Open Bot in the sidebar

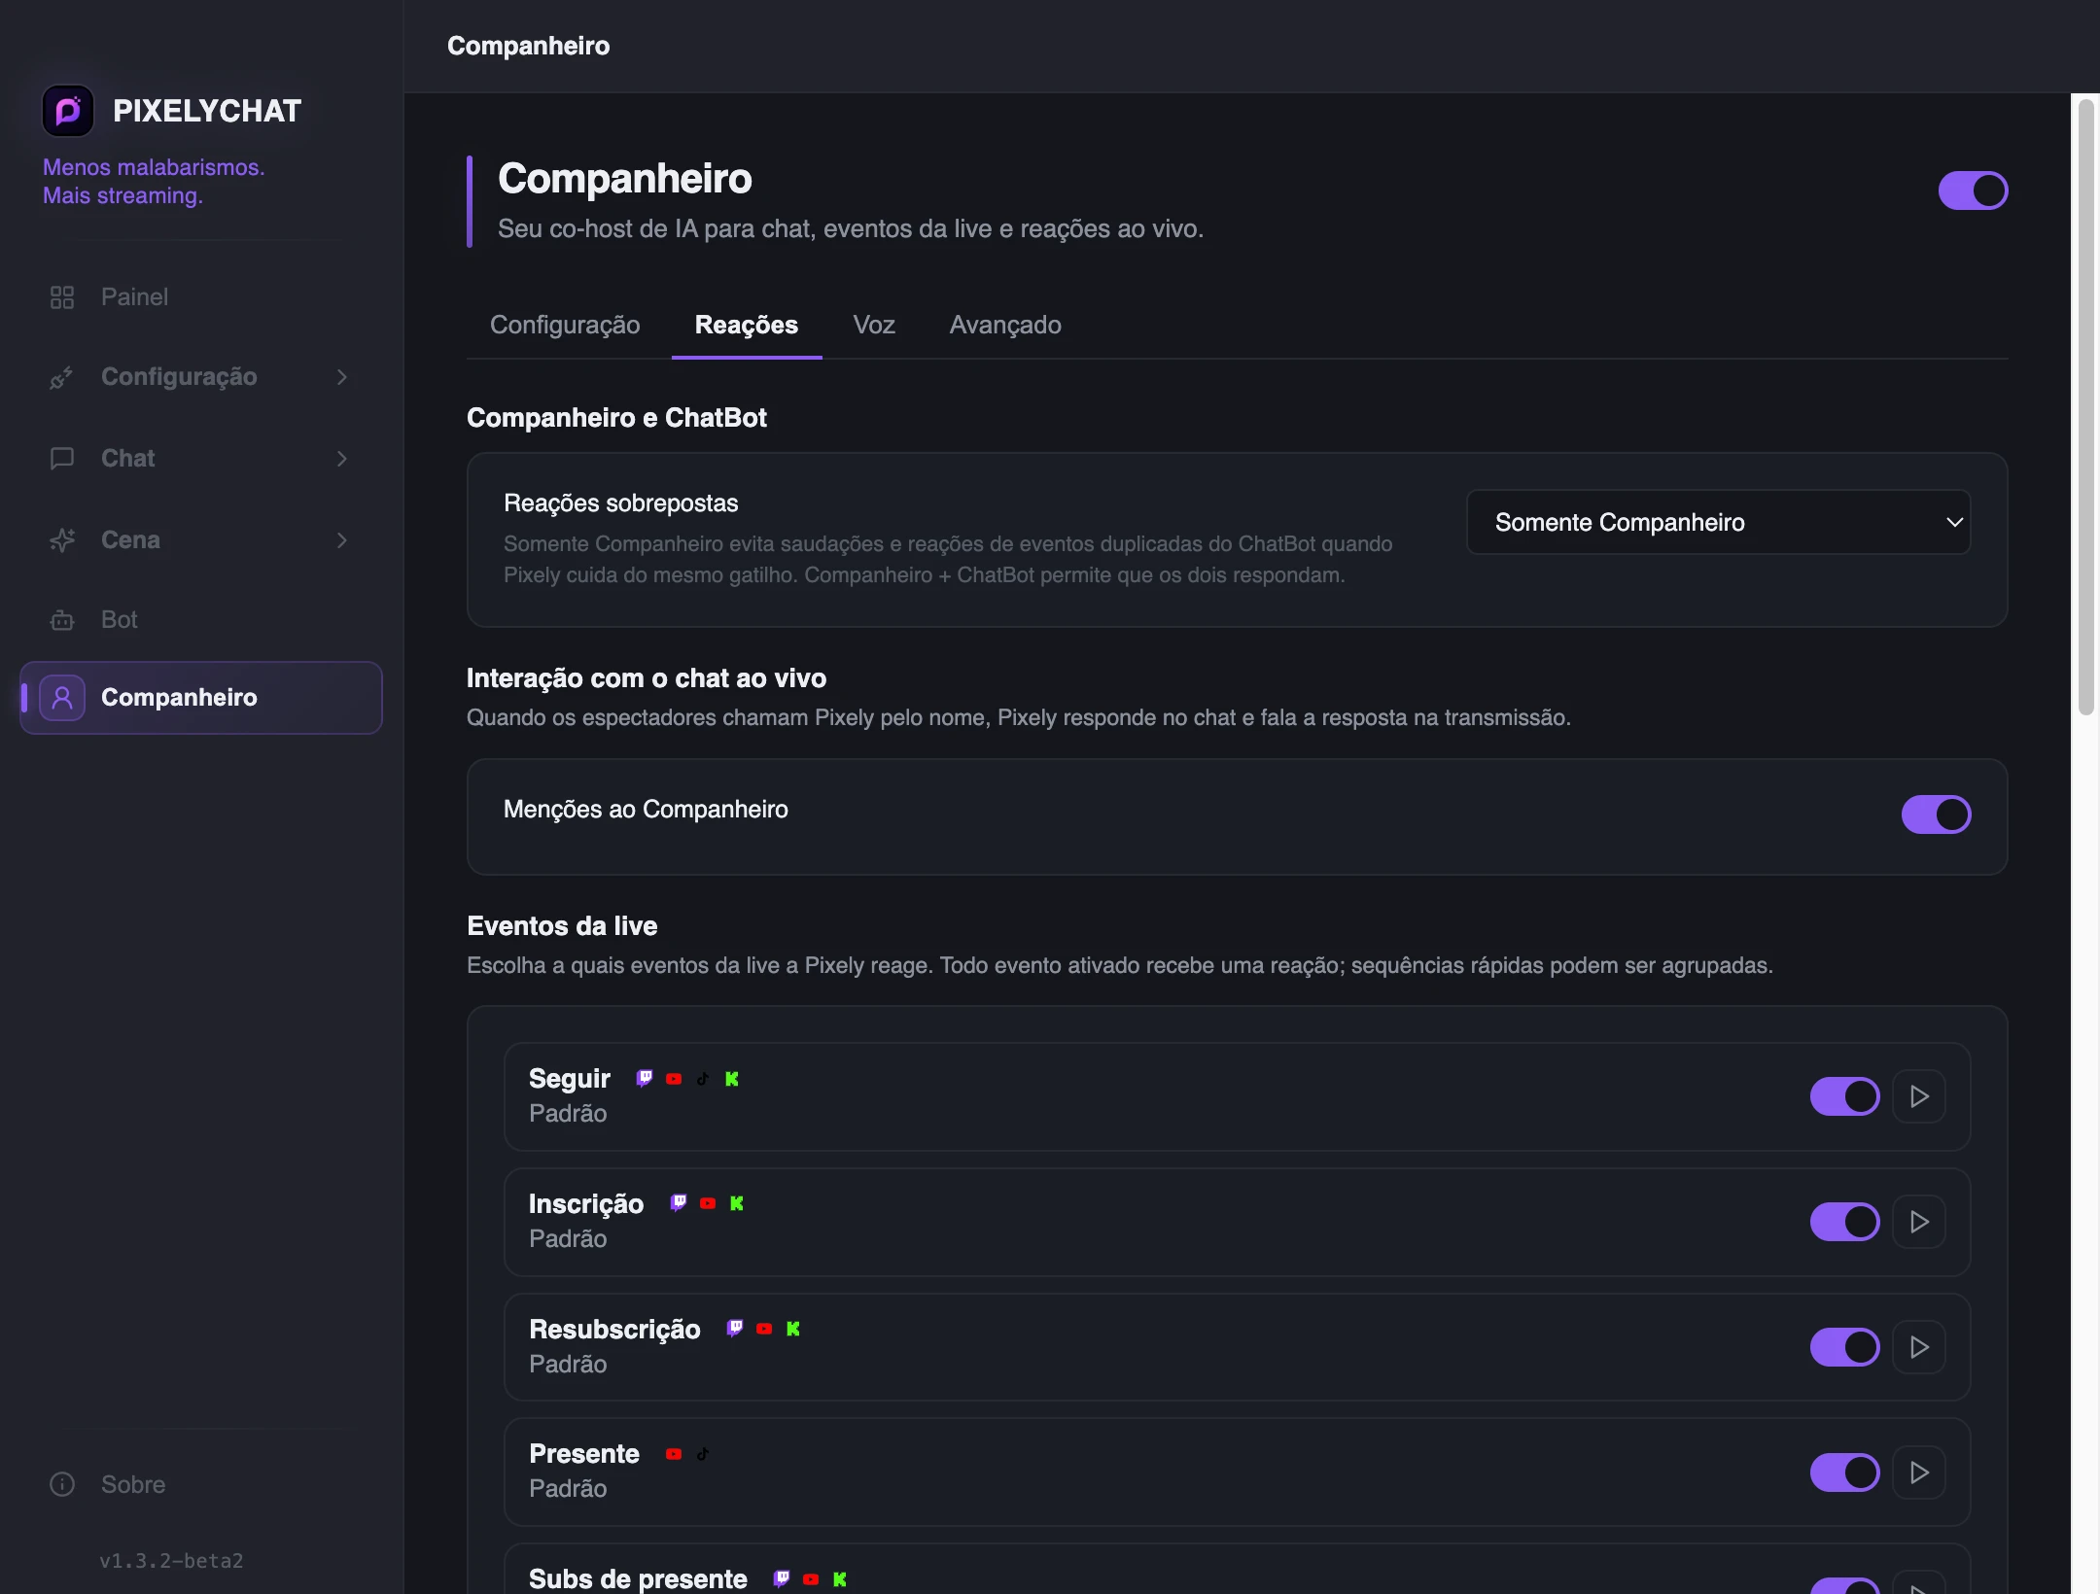pos(200,620)
